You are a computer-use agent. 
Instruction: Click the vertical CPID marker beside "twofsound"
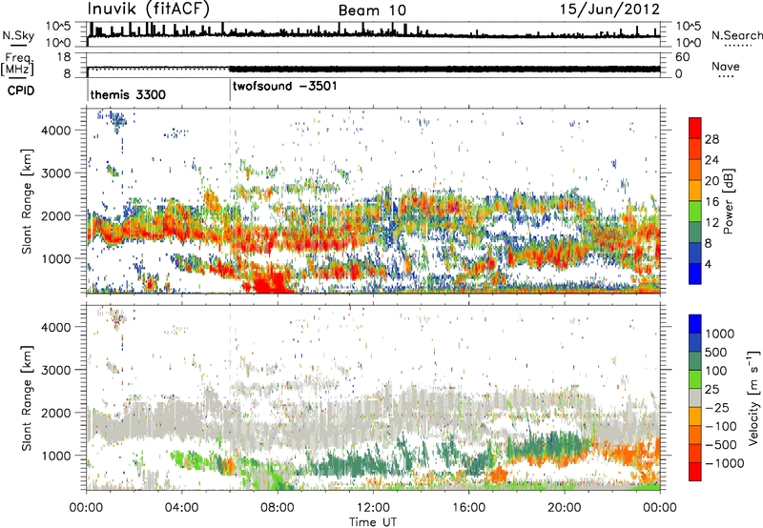click(230, 90)
